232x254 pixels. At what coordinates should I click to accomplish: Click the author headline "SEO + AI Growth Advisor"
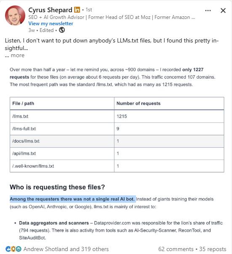(x=56, y=17)
